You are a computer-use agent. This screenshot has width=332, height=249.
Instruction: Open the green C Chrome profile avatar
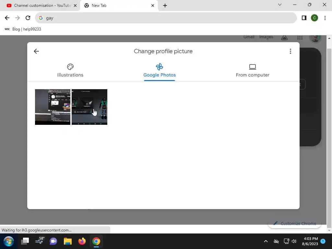(314, 18)
